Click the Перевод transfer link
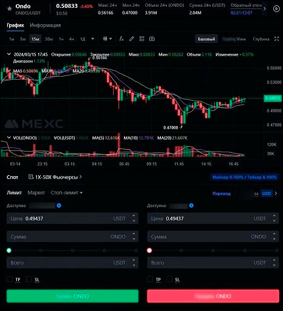283x311 pixels. pos(221,193)
